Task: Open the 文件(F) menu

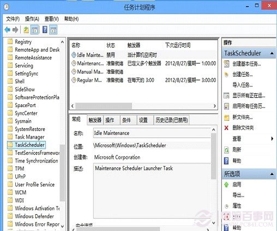Action: 13,19
